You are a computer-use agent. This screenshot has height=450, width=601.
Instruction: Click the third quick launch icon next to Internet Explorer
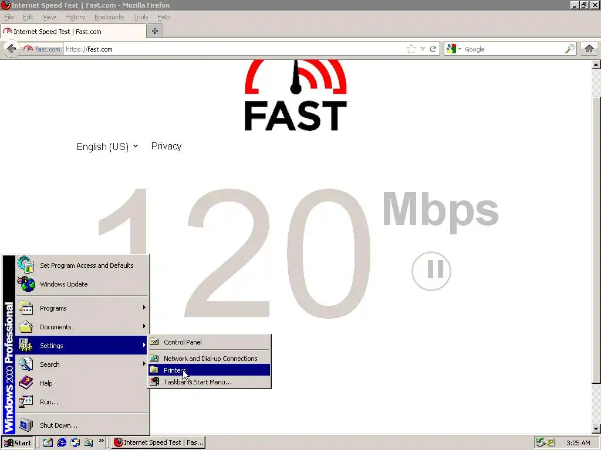tap(75, 443)
